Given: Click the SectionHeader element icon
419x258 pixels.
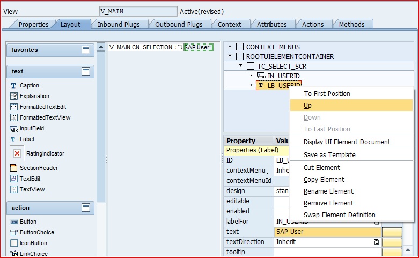Looking at the screenshot, I should tap(13, 168).
